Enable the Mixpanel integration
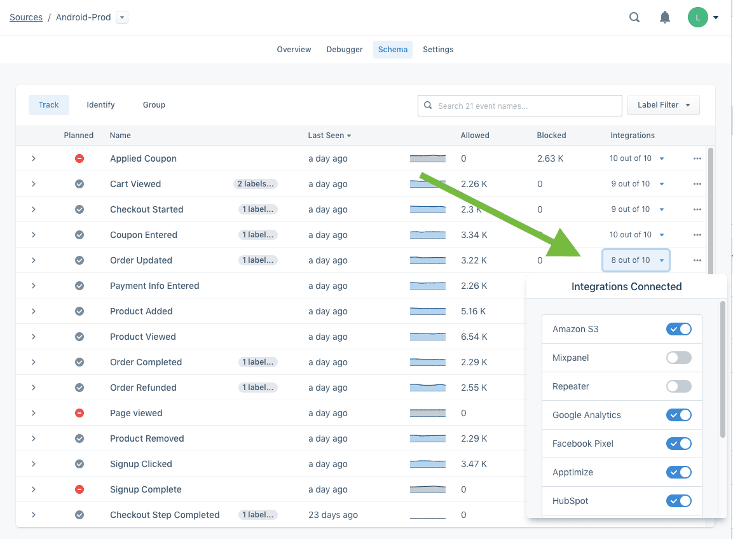This screenshot has height=539, width=733. 678,358
